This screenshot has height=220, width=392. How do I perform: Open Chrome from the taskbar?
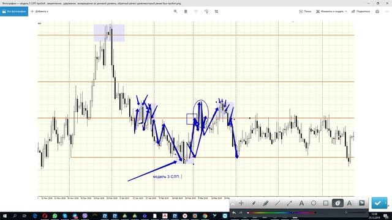tap(205, 216)
